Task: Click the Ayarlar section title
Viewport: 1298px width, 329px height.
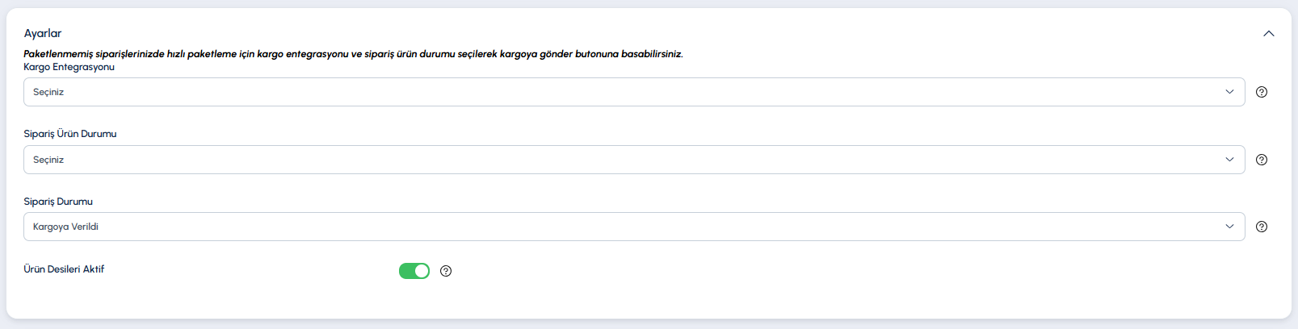Action: (43, 33)
